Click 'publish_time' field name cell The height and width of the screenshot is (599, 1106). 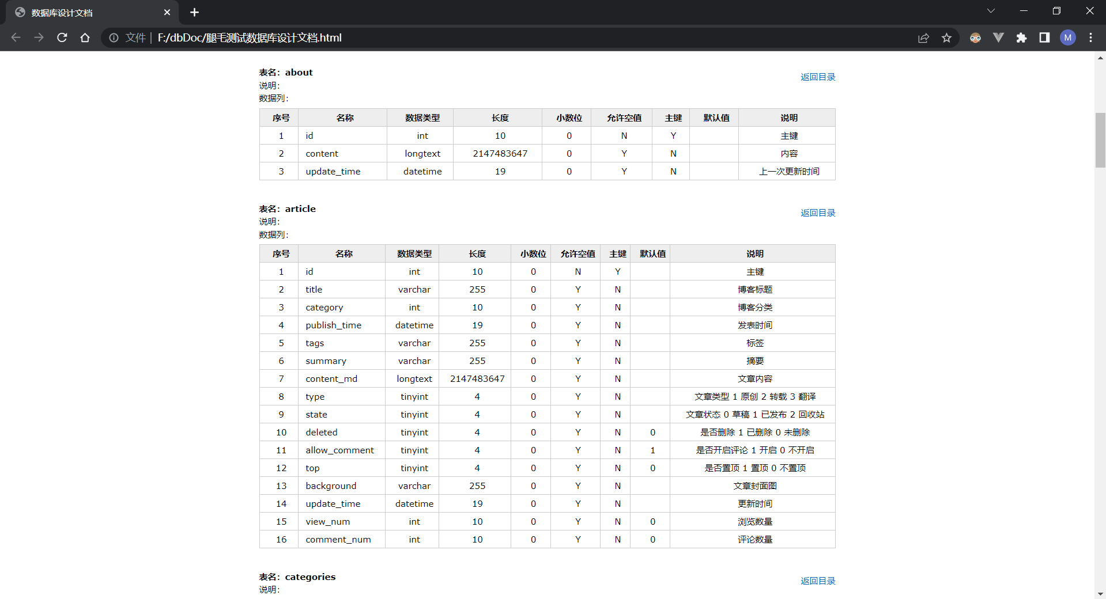tap(342, 325)
